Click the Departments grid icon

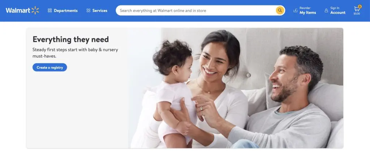point(50,10)
